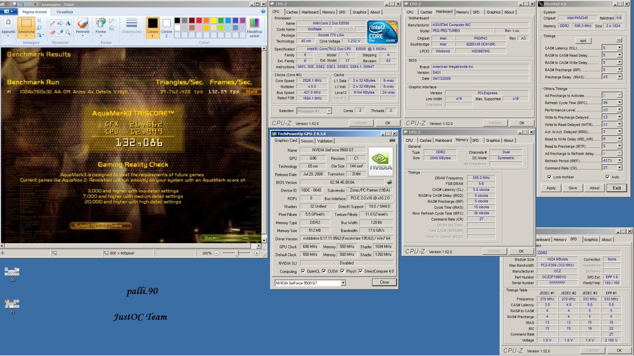Image resolution: width=634 pixels, height=356 pixels.
Task: Open the Performance Level dropdown
Action: point(619,110)
